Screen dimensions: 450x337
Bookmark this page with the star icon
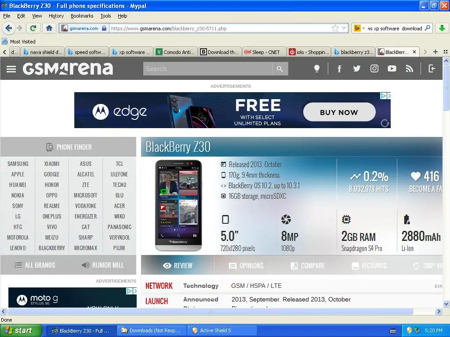point(335,28)
